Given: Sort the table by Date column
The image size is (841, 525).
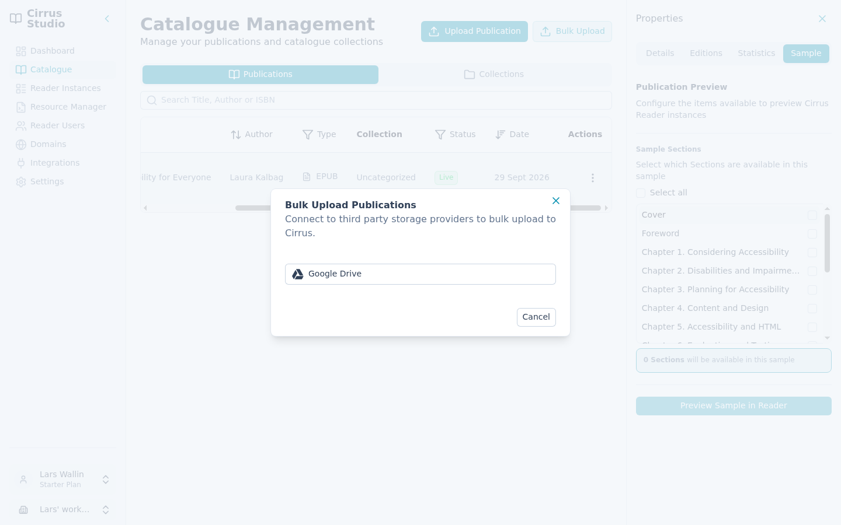Looking at the screenshot, I should click(512, 135).
